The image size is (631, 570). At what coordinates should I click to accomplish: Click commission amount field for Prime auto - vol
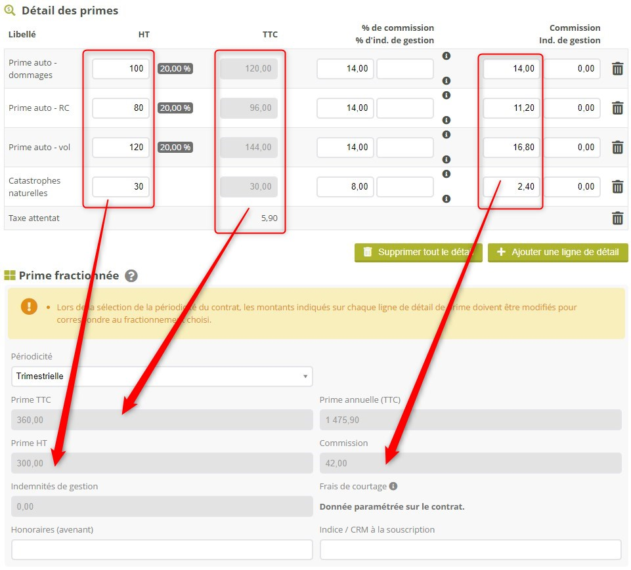(511, 148)
